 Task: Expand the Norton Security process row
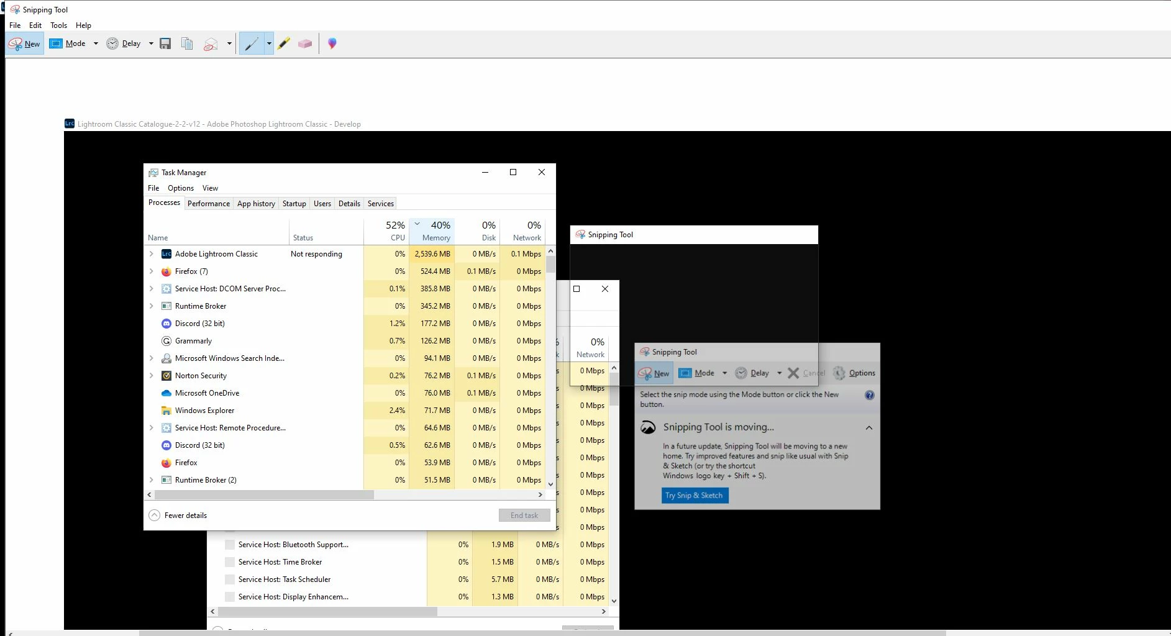[152, 376]
